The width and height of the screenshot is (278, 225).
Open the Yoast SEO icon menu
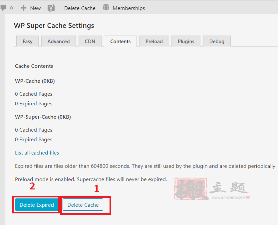tap(51, 8)
